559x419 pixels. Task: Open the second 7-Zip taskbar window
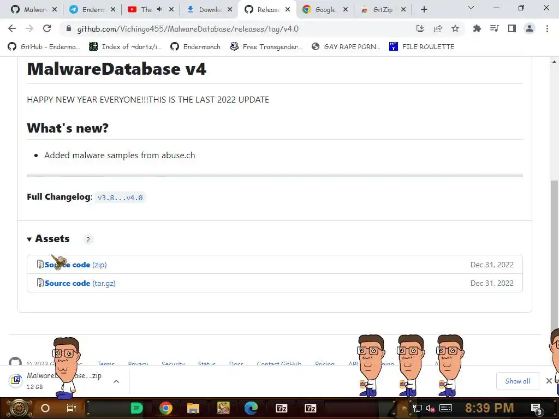click(310, 408)
